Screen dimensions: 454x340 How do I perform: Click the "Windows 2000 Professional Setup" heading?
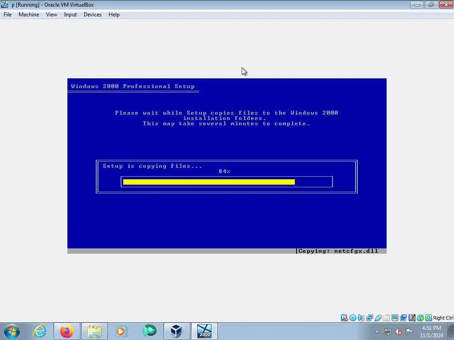click(133, 86)
